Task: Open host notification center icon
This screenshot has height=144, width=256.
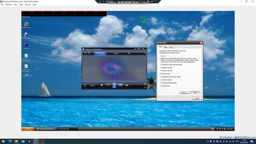Action: (x=252, y=141)
